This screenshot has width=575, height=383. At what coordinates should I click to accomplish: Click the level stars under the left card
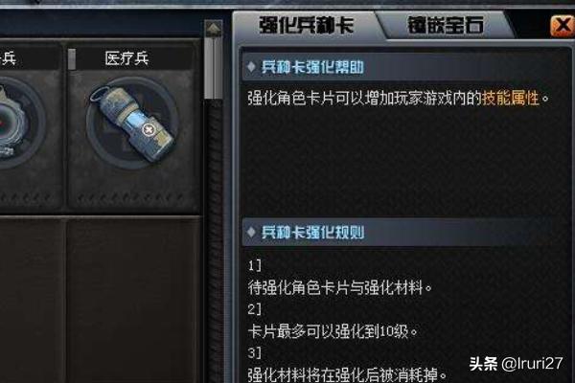[25, 198]
